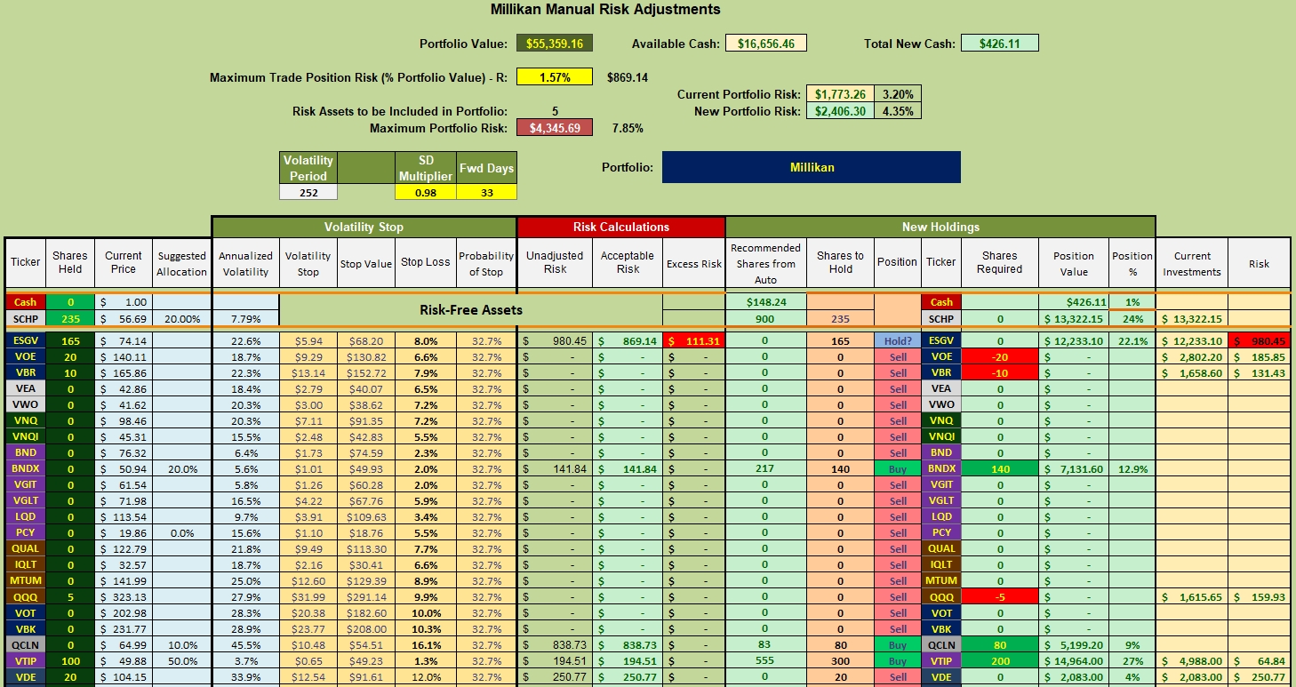Image resolution: width=1296 pixels, height=687 pixels.
Task: Select ESGV ticker in the left column
Action: click(25, 340)
